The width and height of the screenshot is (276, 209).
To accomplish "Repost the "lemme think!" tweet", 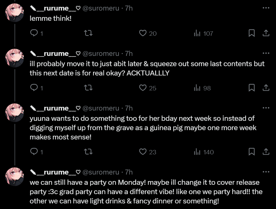I will 89,33.
